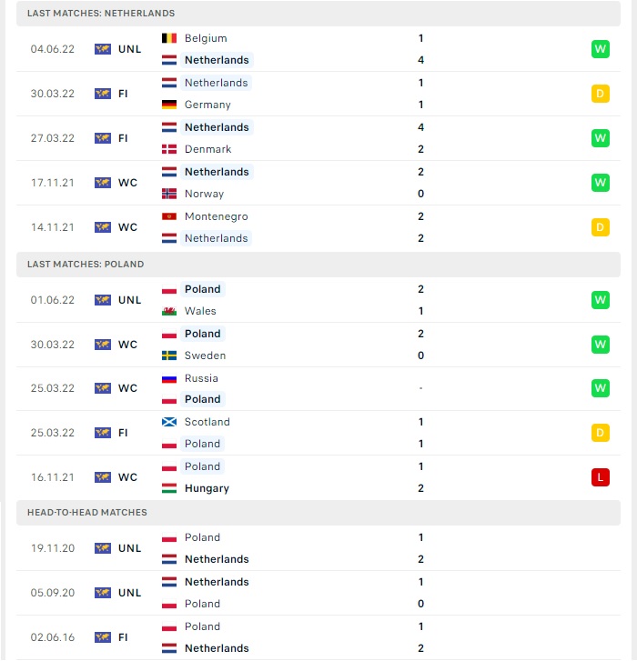Viewport: 637px width, 661px height.
Task: Open the 19.11.20 Poland vs Netherlands head-to-head match
Action: click(318, 548)
